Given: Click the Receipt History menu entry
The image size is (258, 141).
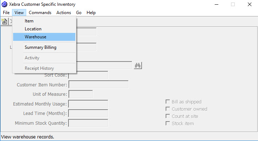Looking at the screenshot, I should 44,68.
